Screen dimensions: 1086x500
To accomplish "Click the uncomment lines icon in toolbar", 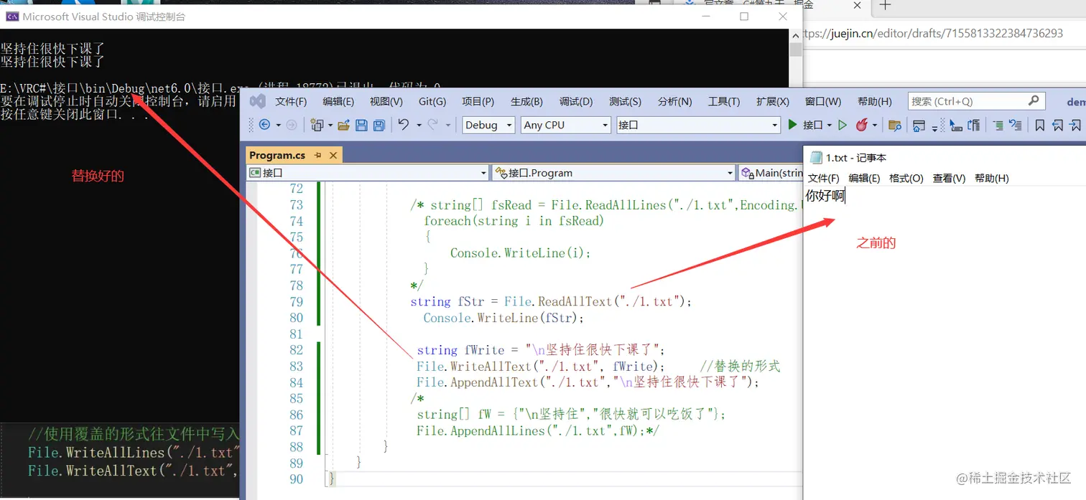I will pos(1015,125).
